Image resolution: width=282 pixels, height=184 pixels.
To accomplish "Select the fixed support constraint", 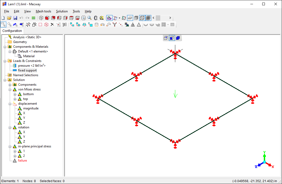I will click(x=27, y=70).
